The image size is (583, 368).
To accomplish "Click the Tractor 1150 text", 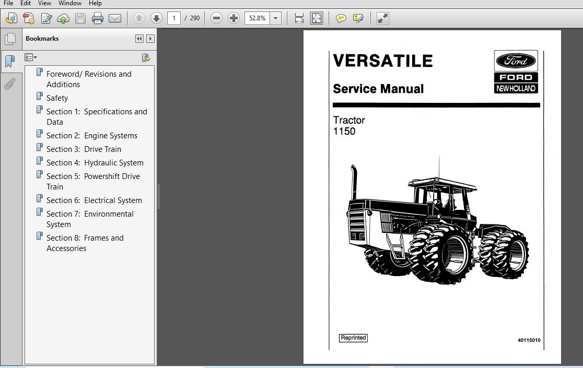I will 349,125.
